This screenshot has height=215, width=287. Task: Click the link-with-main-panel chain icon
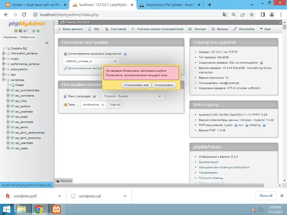click(x=47, y=43)
